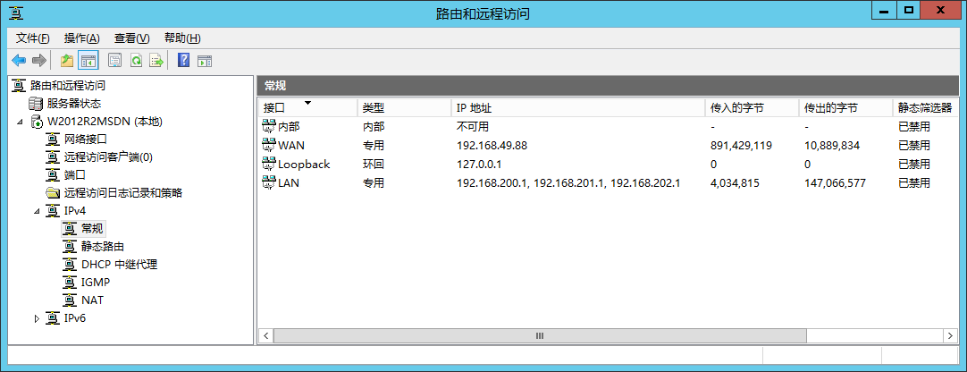Sort by 传入的字节 column header
The image size is (967, 372).
[753, 108]
